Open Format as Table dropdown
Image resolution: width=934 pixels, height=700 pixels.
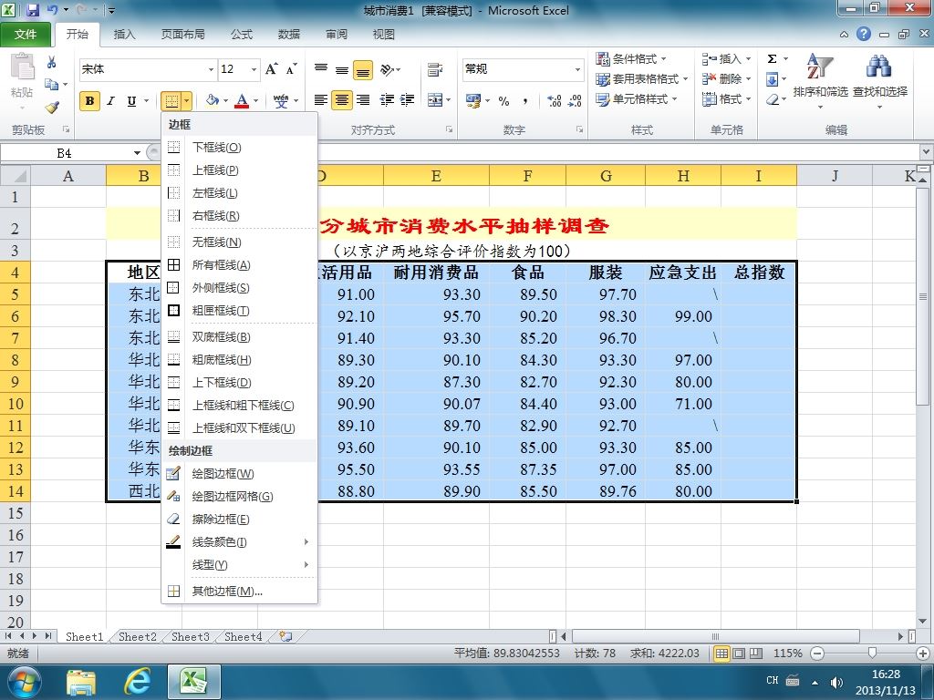coord(641,79)
